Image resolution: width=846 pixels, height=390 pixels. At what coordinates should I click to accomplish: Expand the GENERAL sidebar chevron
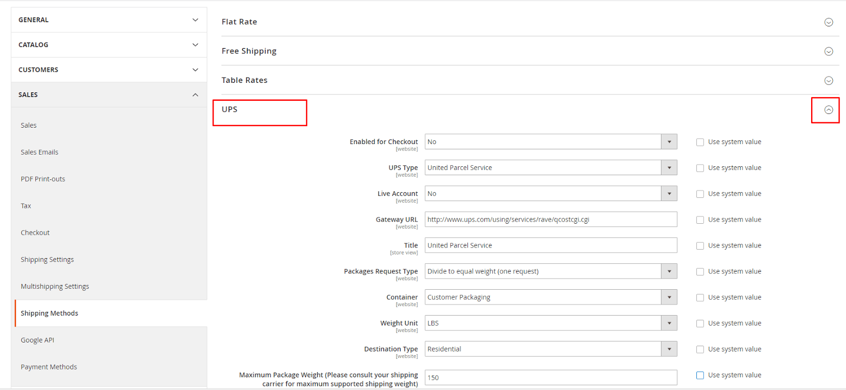click(195, 20)
